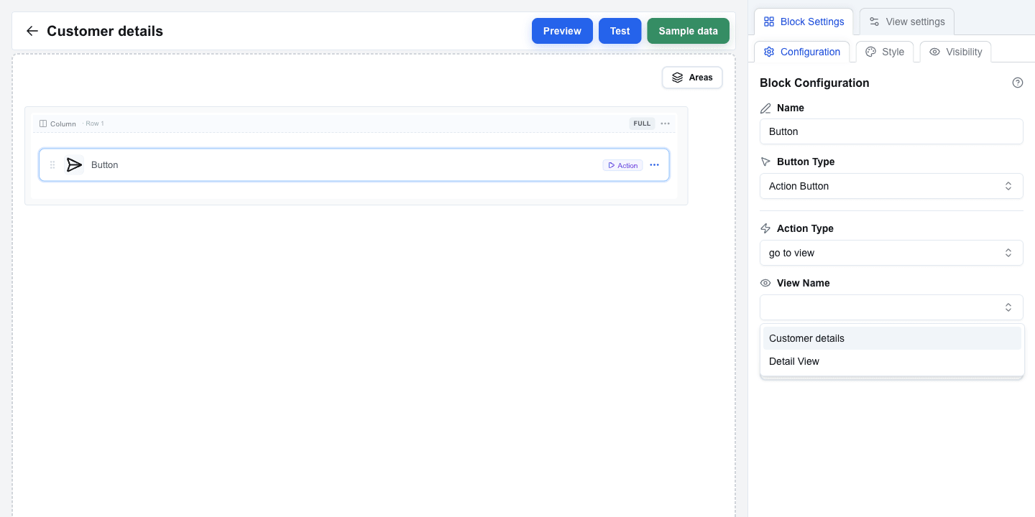The height and width of the screenshot is (517, 1035).
Task: Click the Block Configuration heading
Action: click(814, 83)
